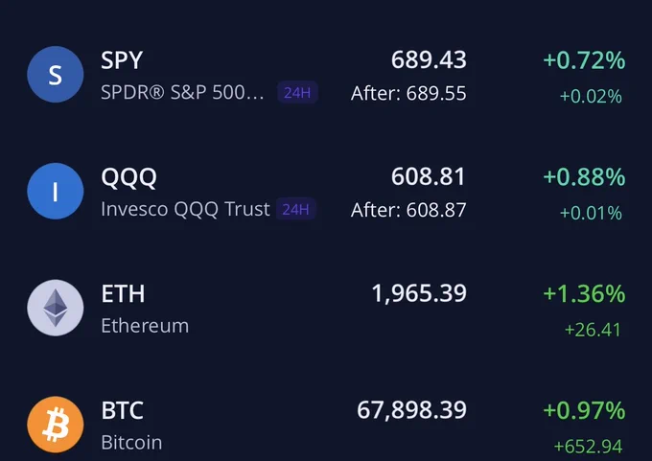
Task: Click the 24H badge beside Invesco QQQ Trust
Action: point(296,209)
